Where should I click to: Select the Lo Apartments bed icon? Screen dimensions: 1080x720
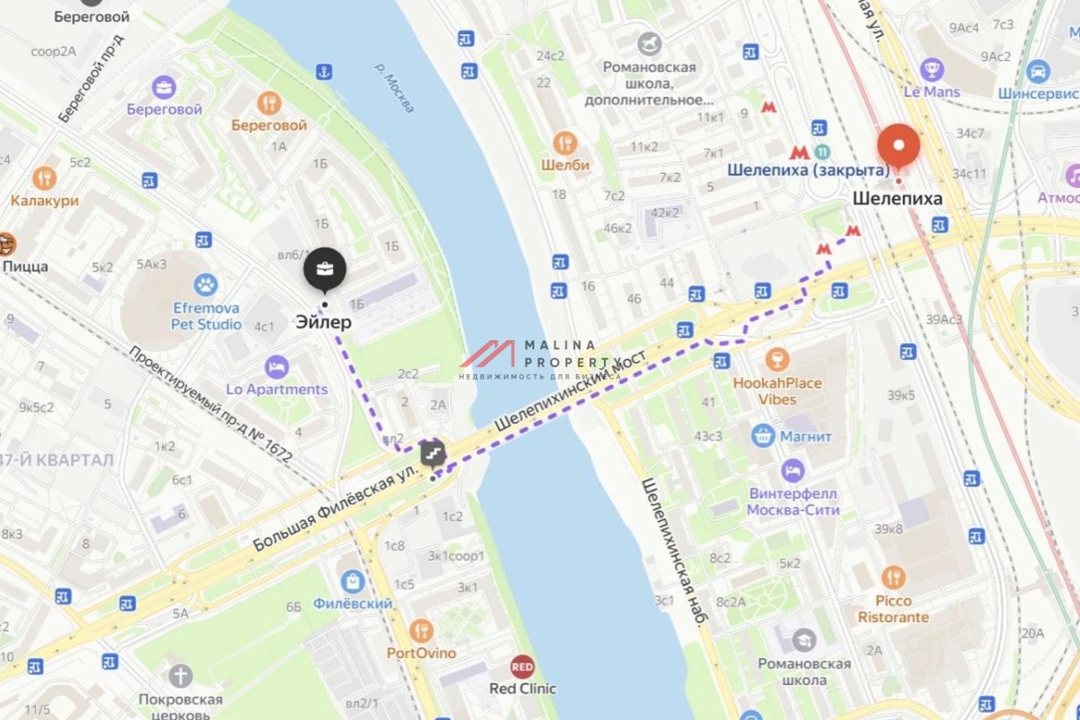tap(277, 367)
